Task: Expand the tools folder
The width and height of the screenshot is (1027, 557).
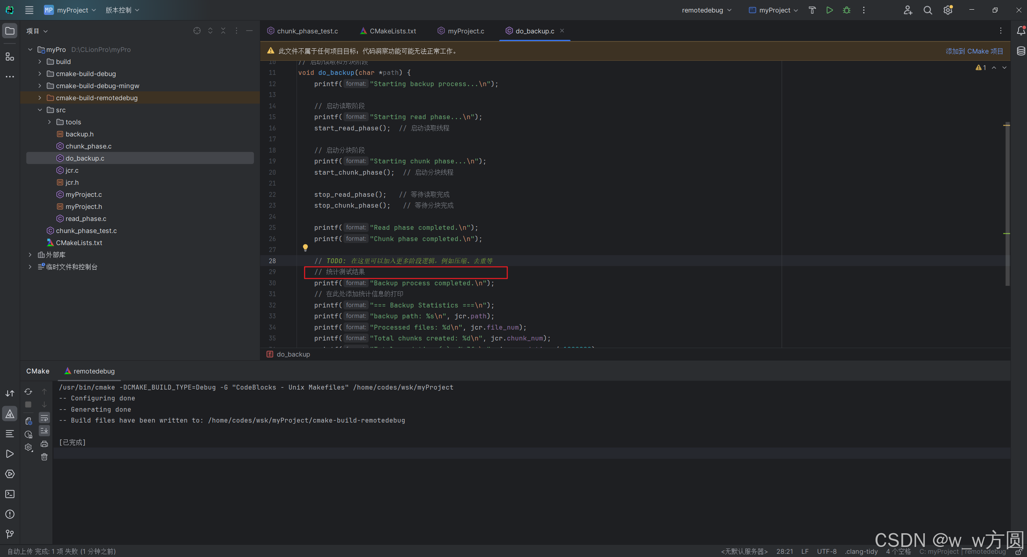Action: [49, 122]
